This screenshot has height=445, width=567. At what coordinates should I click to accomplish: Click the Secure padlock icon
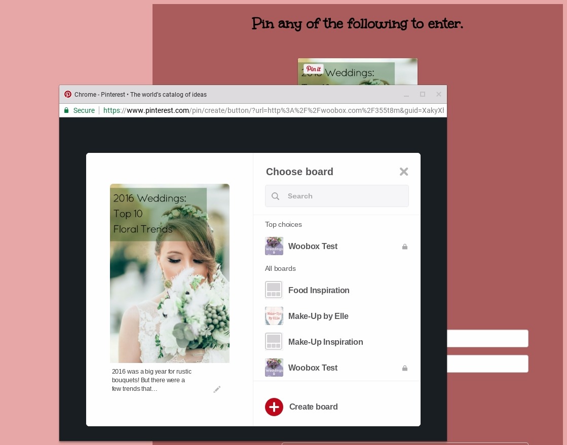click(x=66, y=110)
